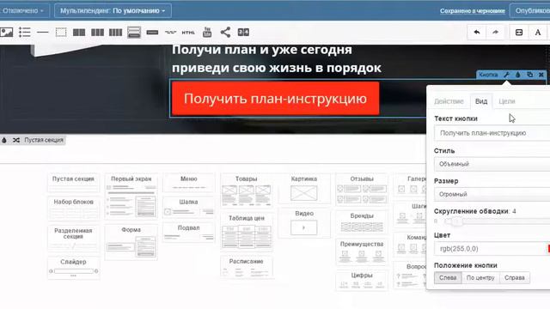
Task: Open button settings via wrench icon
Action: 506,75
